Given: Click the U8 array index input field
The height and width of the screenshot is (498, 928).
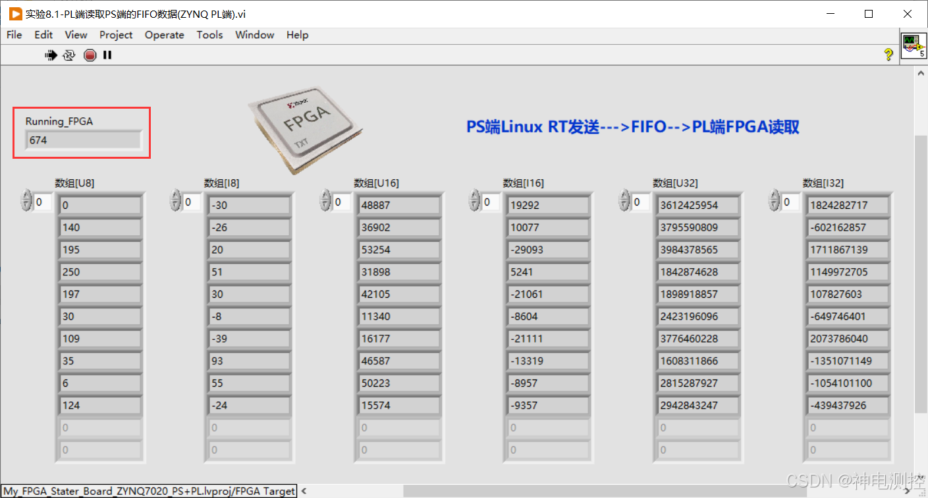Looking at the screenshot, I should tap(42, 202).
